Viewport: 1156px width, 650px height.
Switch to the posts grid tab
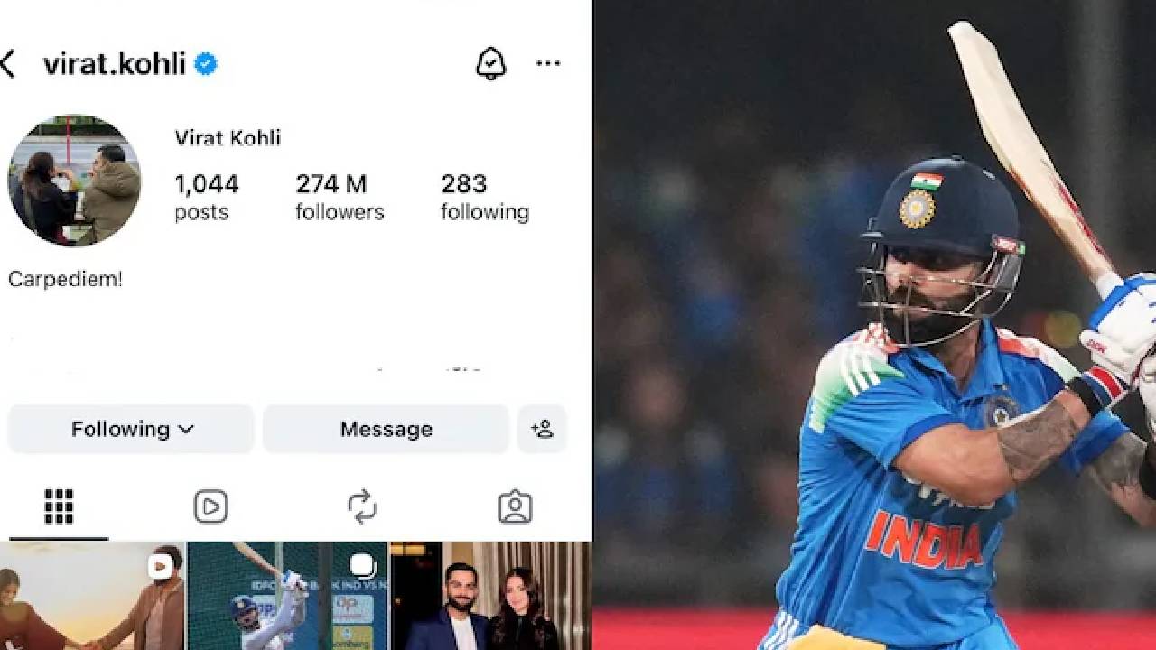tap(59, 507)
